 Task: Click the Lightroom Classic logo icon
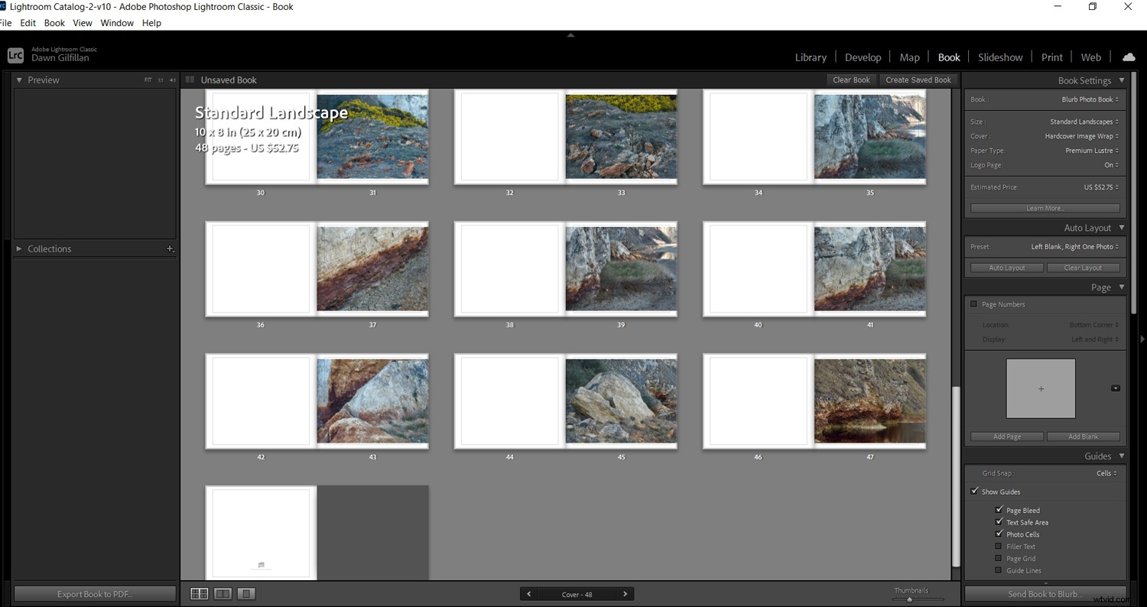15,54
